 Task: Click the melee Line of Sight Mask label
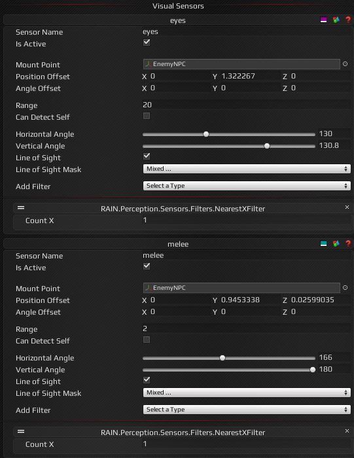48,393
